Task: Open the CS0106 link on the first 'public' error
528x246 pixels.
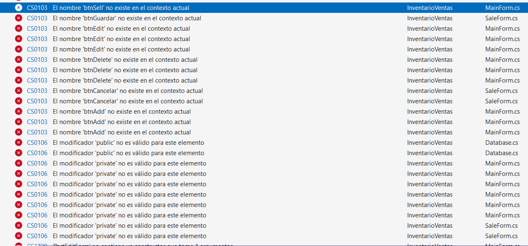Action: click(37, 143)
